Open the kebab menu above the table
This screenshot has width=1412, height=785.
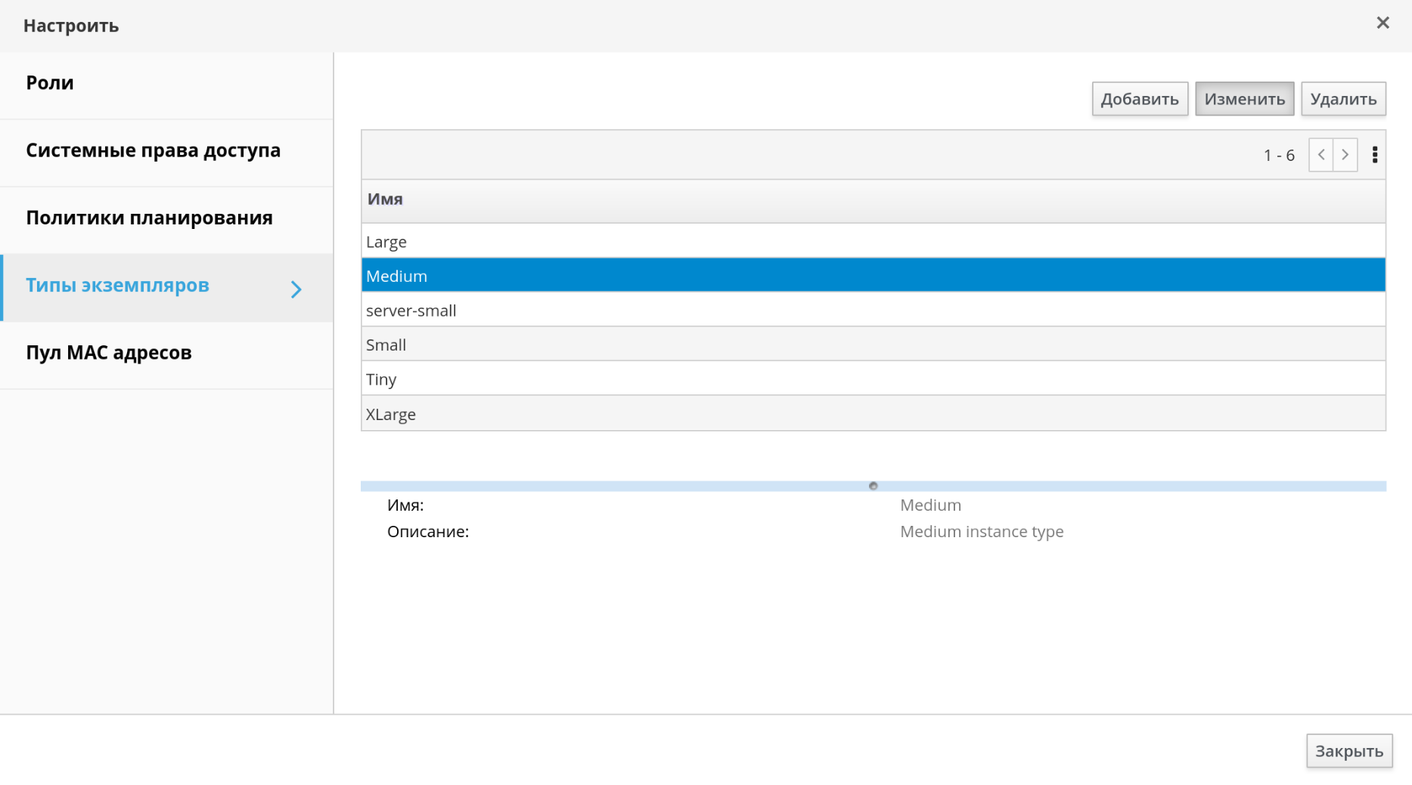coord(1374,155)
